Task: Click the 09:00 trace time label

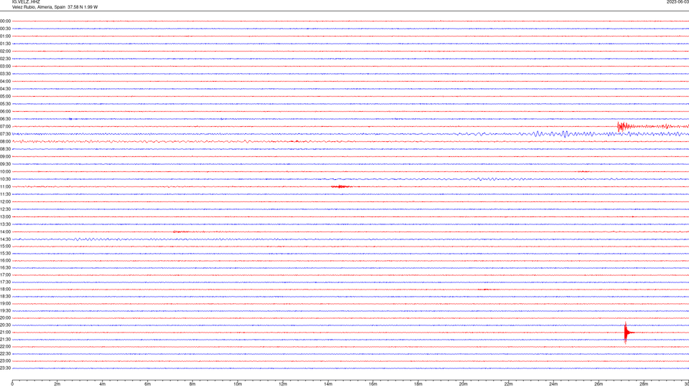Action: 5,157
